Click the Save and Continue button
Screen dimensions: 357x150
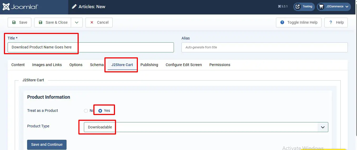(x=47, y=144)
